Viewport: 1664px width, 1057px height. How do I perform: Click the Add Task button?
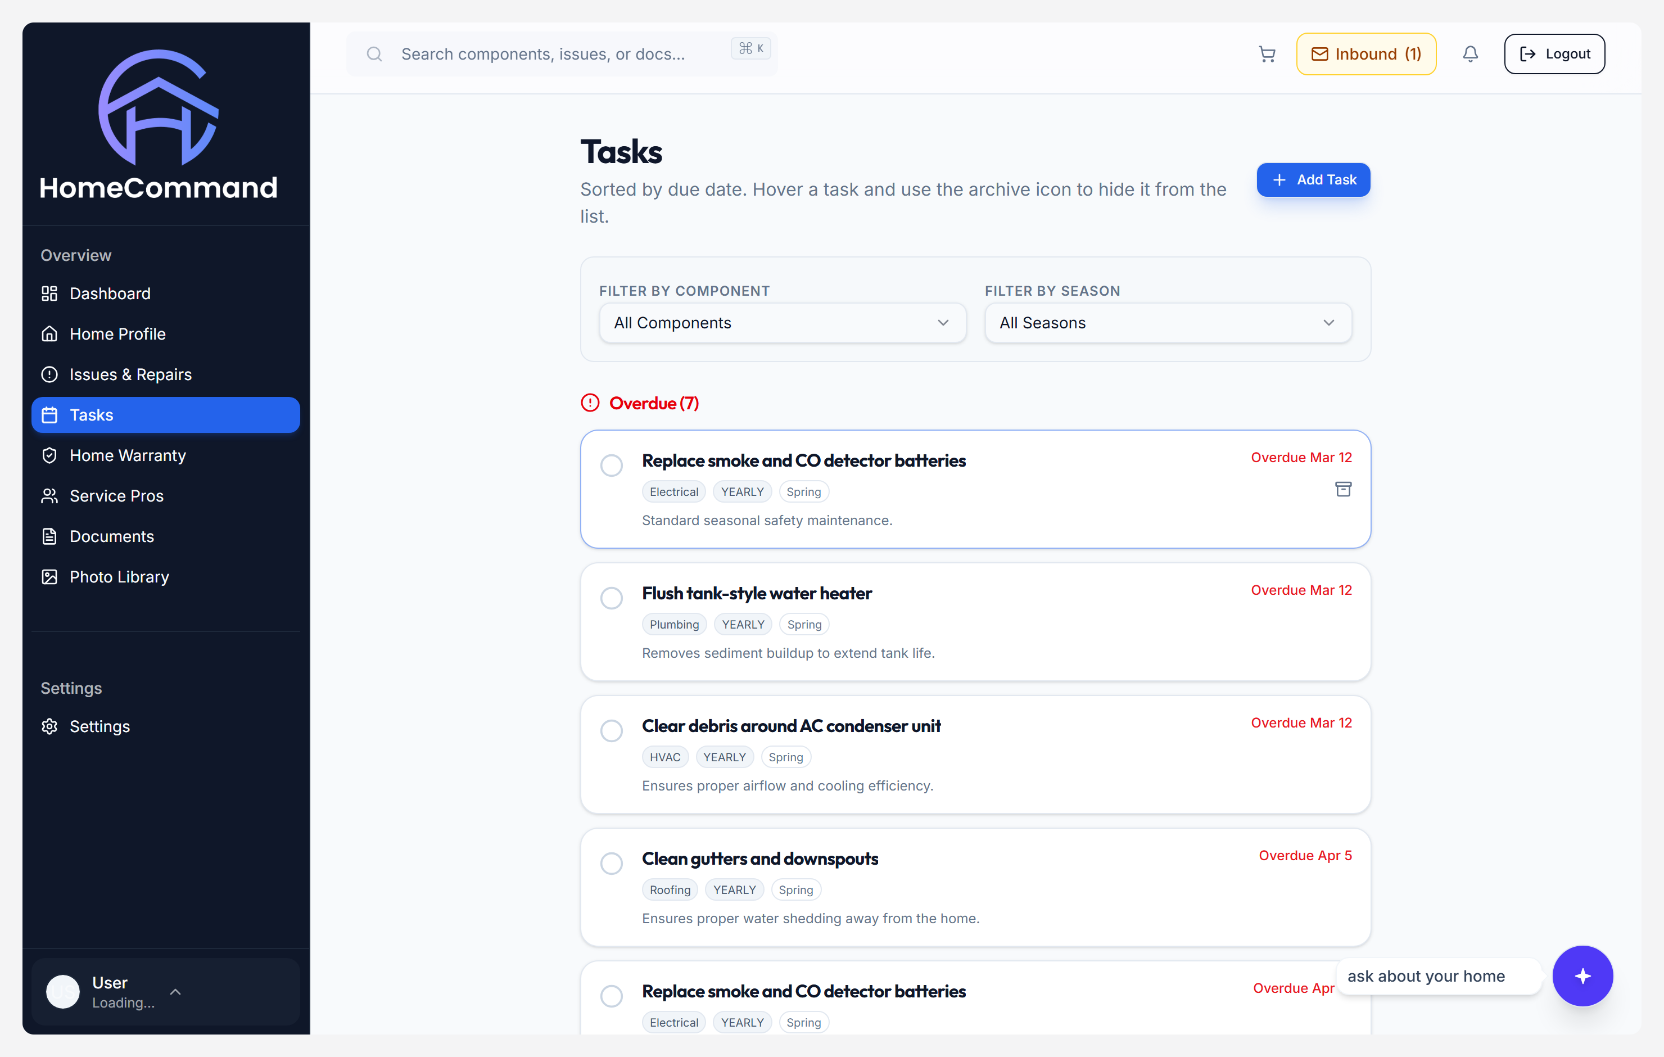pyautogui.click(x=1313, y=180)
